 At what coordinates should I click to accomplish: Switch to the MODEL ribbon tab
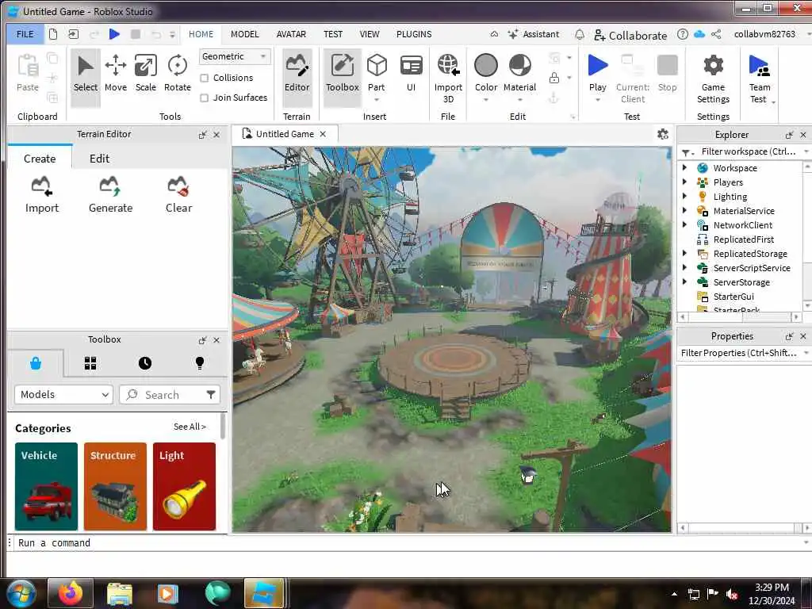(x=244, y=34)
